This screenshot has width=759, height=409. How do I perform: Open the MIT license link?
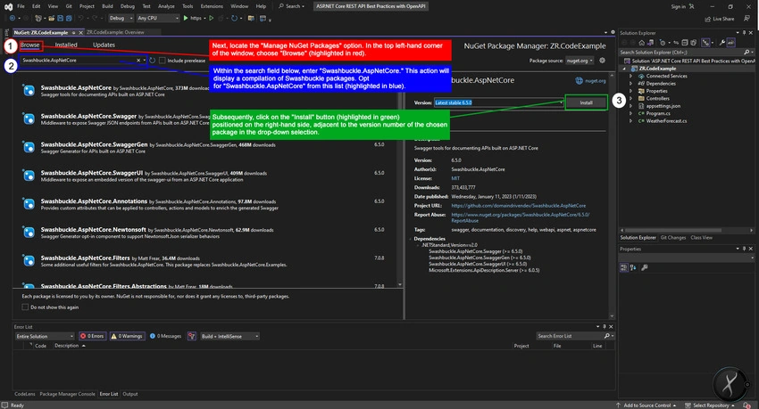tap(455, 178)
